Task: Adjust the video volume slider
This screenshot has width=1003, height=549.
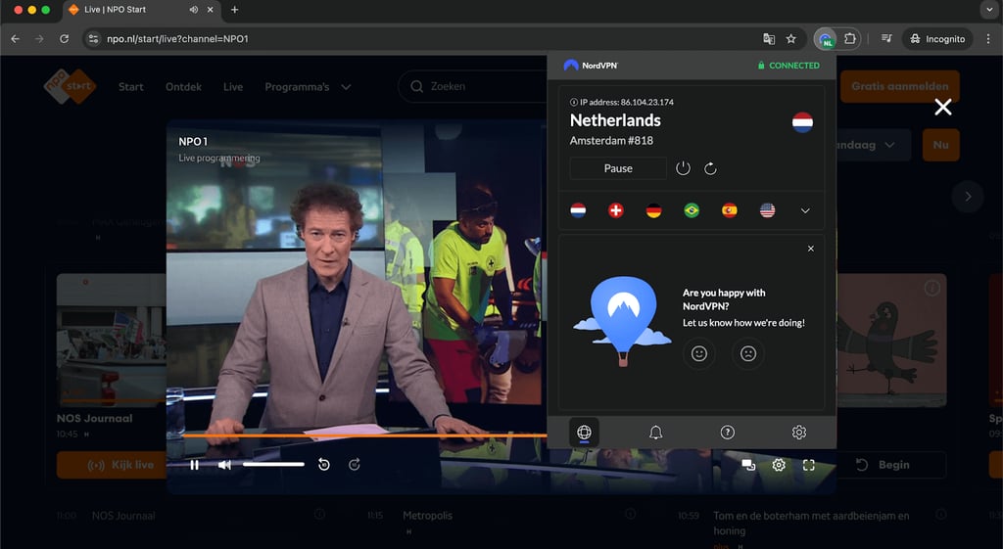Action: [273, 465]
